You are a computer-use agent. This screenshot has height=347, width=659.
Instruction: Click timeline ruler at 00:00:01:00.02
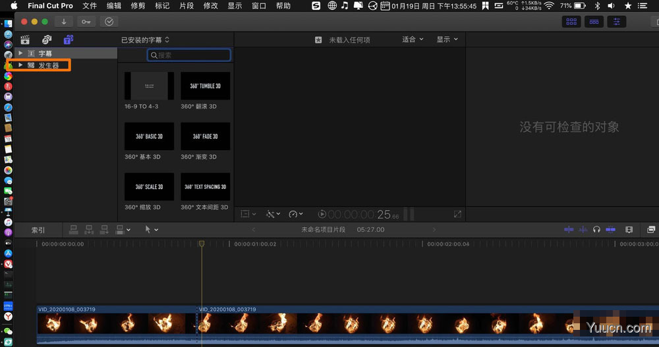[255, 244]
